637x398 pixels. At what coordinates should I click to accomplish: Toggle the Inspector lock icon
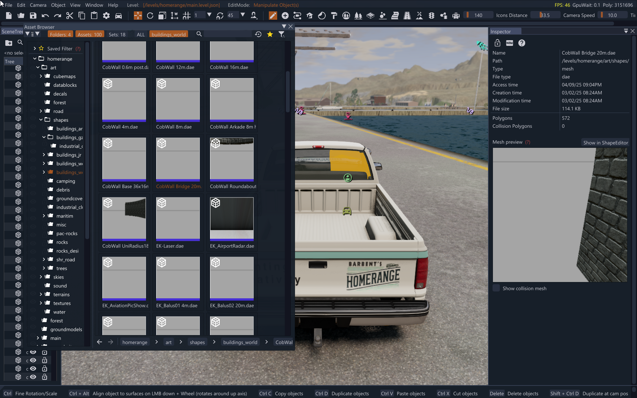point(497,43)
